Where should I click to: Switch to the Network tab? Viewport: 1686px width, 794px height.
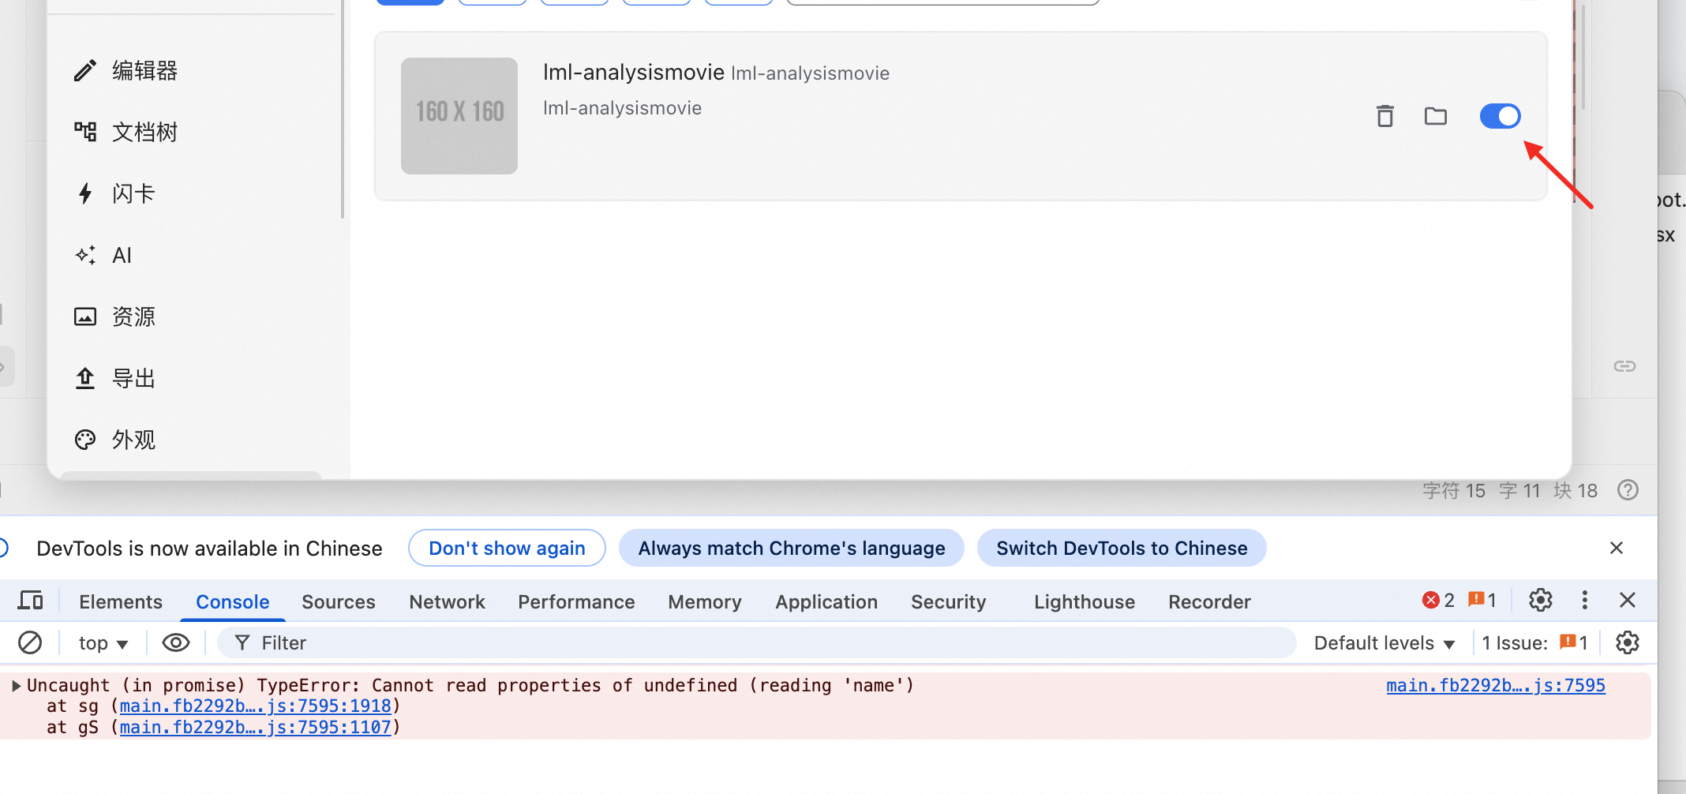click(447, 601)
